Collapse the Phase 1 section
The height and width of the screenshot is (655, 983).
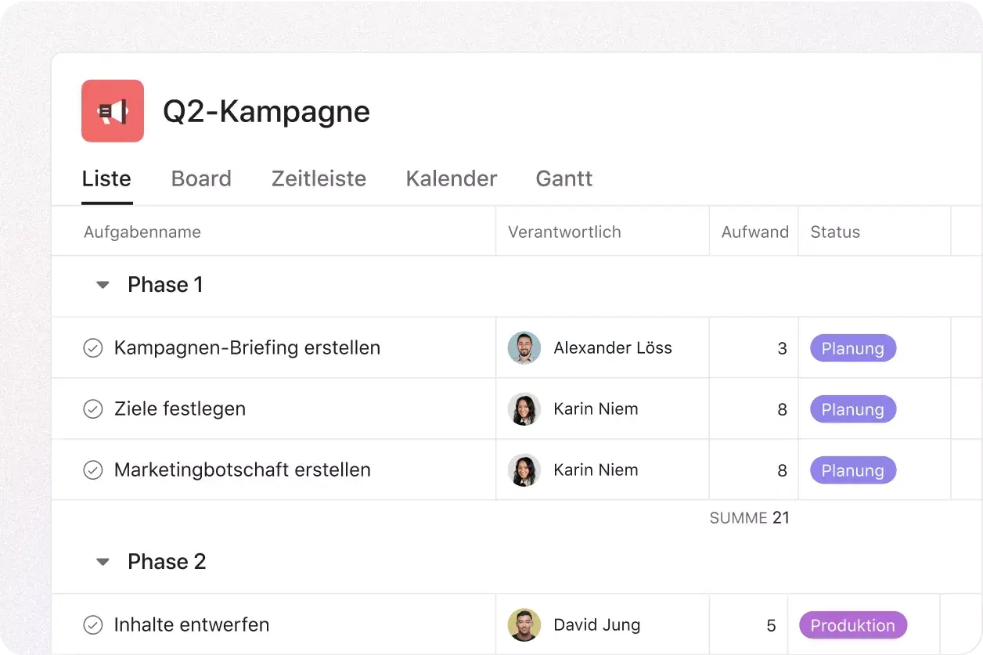pyautogui.click(x=102, y=284)
